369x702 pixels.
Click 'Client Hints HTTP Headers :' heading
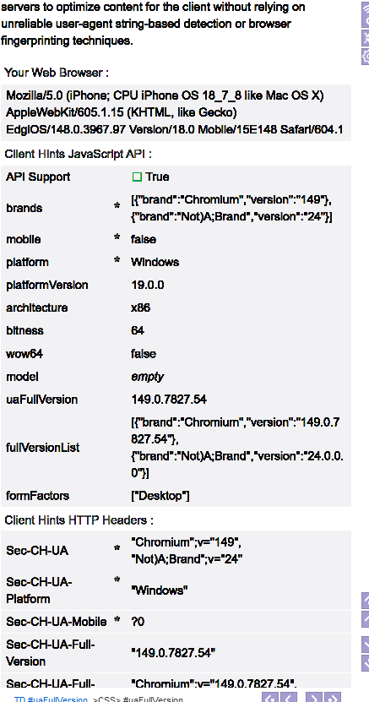[79, 520]
